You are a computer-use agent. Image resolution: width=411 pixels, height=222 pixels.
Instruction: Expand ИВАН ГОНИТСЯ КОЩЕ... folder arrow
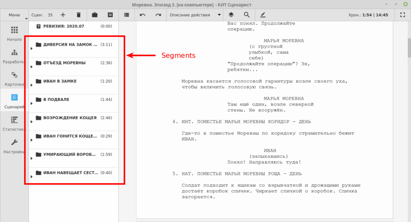(x=31, y=140)
